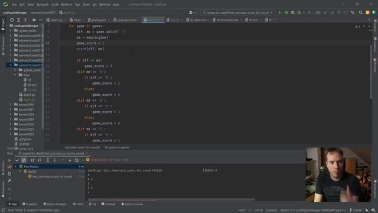Open the Terminal tool window
The width and height of the screenshot is (378, 213).
[x=108, y=204]
